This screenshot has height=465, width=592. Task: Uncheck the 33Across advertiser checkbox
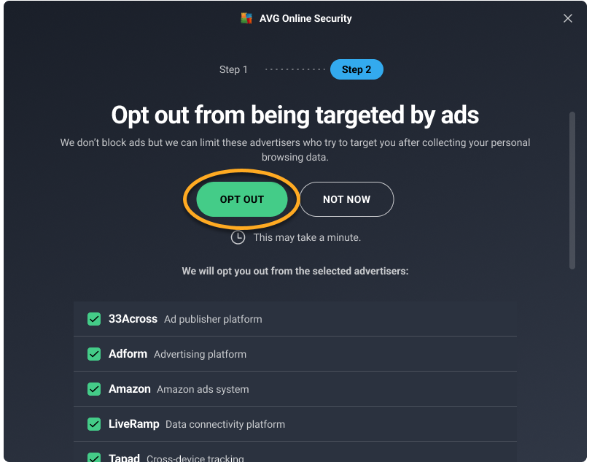[94, 319]
